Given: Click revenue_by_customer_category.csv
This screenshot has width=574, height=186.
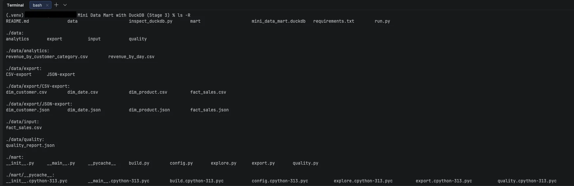Looking at the screenshot, I should coord(47,57).
